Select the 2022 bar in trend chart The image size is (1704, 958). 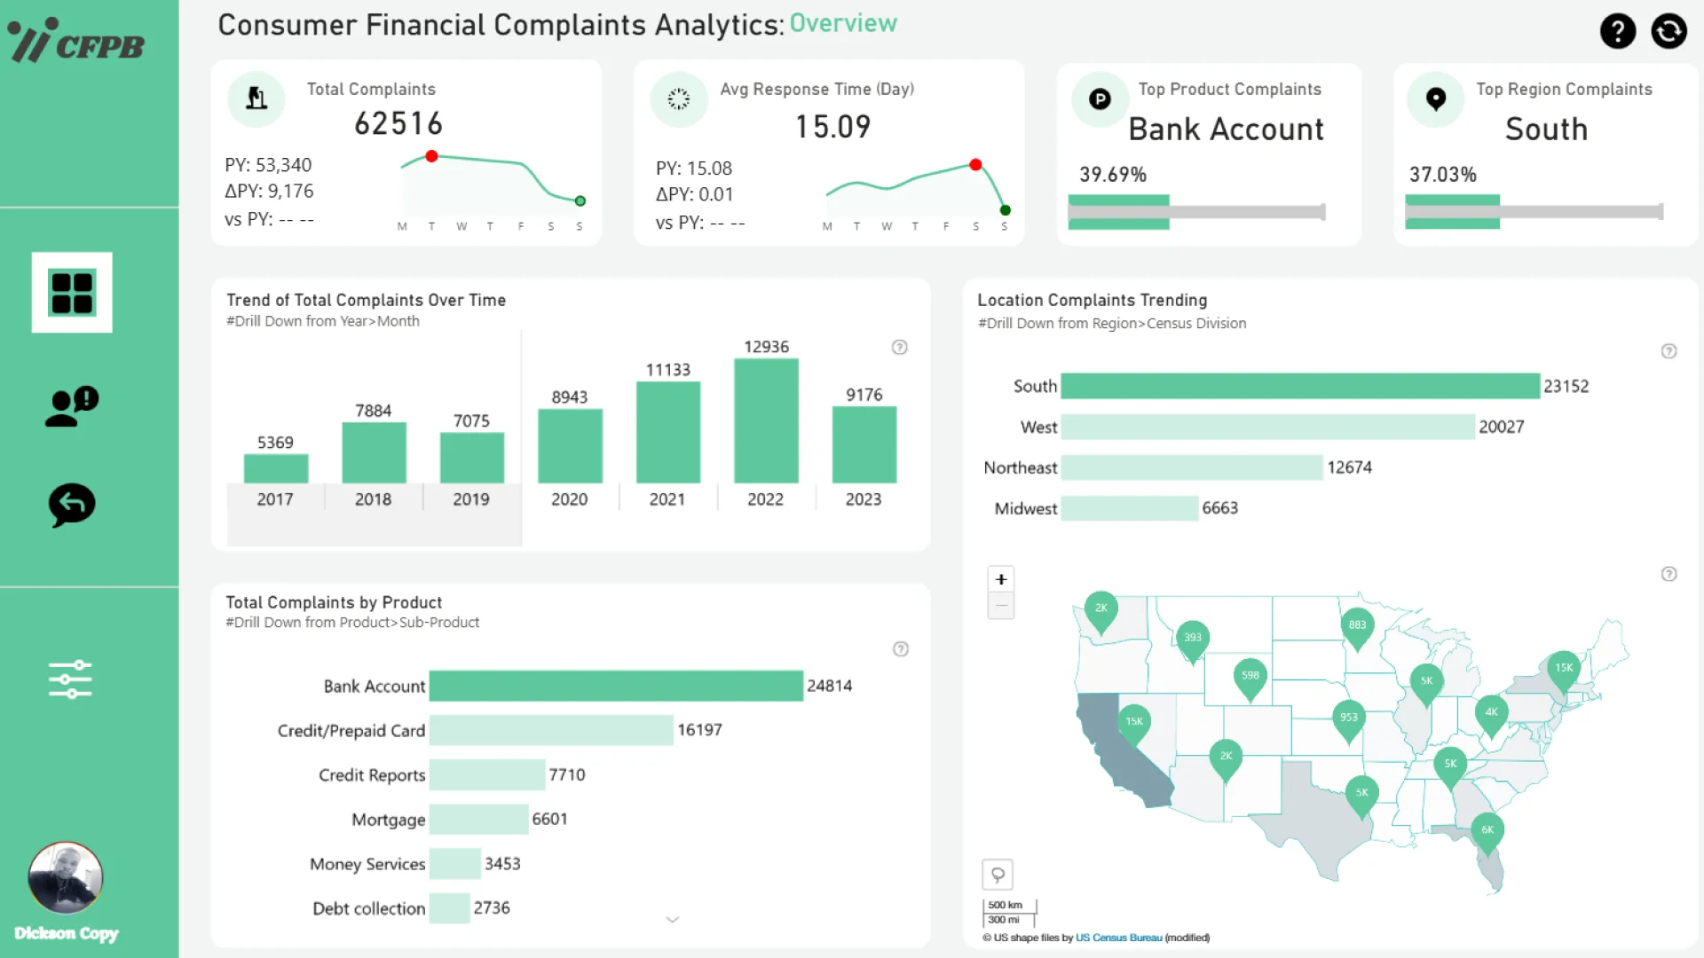click(766, 420)
